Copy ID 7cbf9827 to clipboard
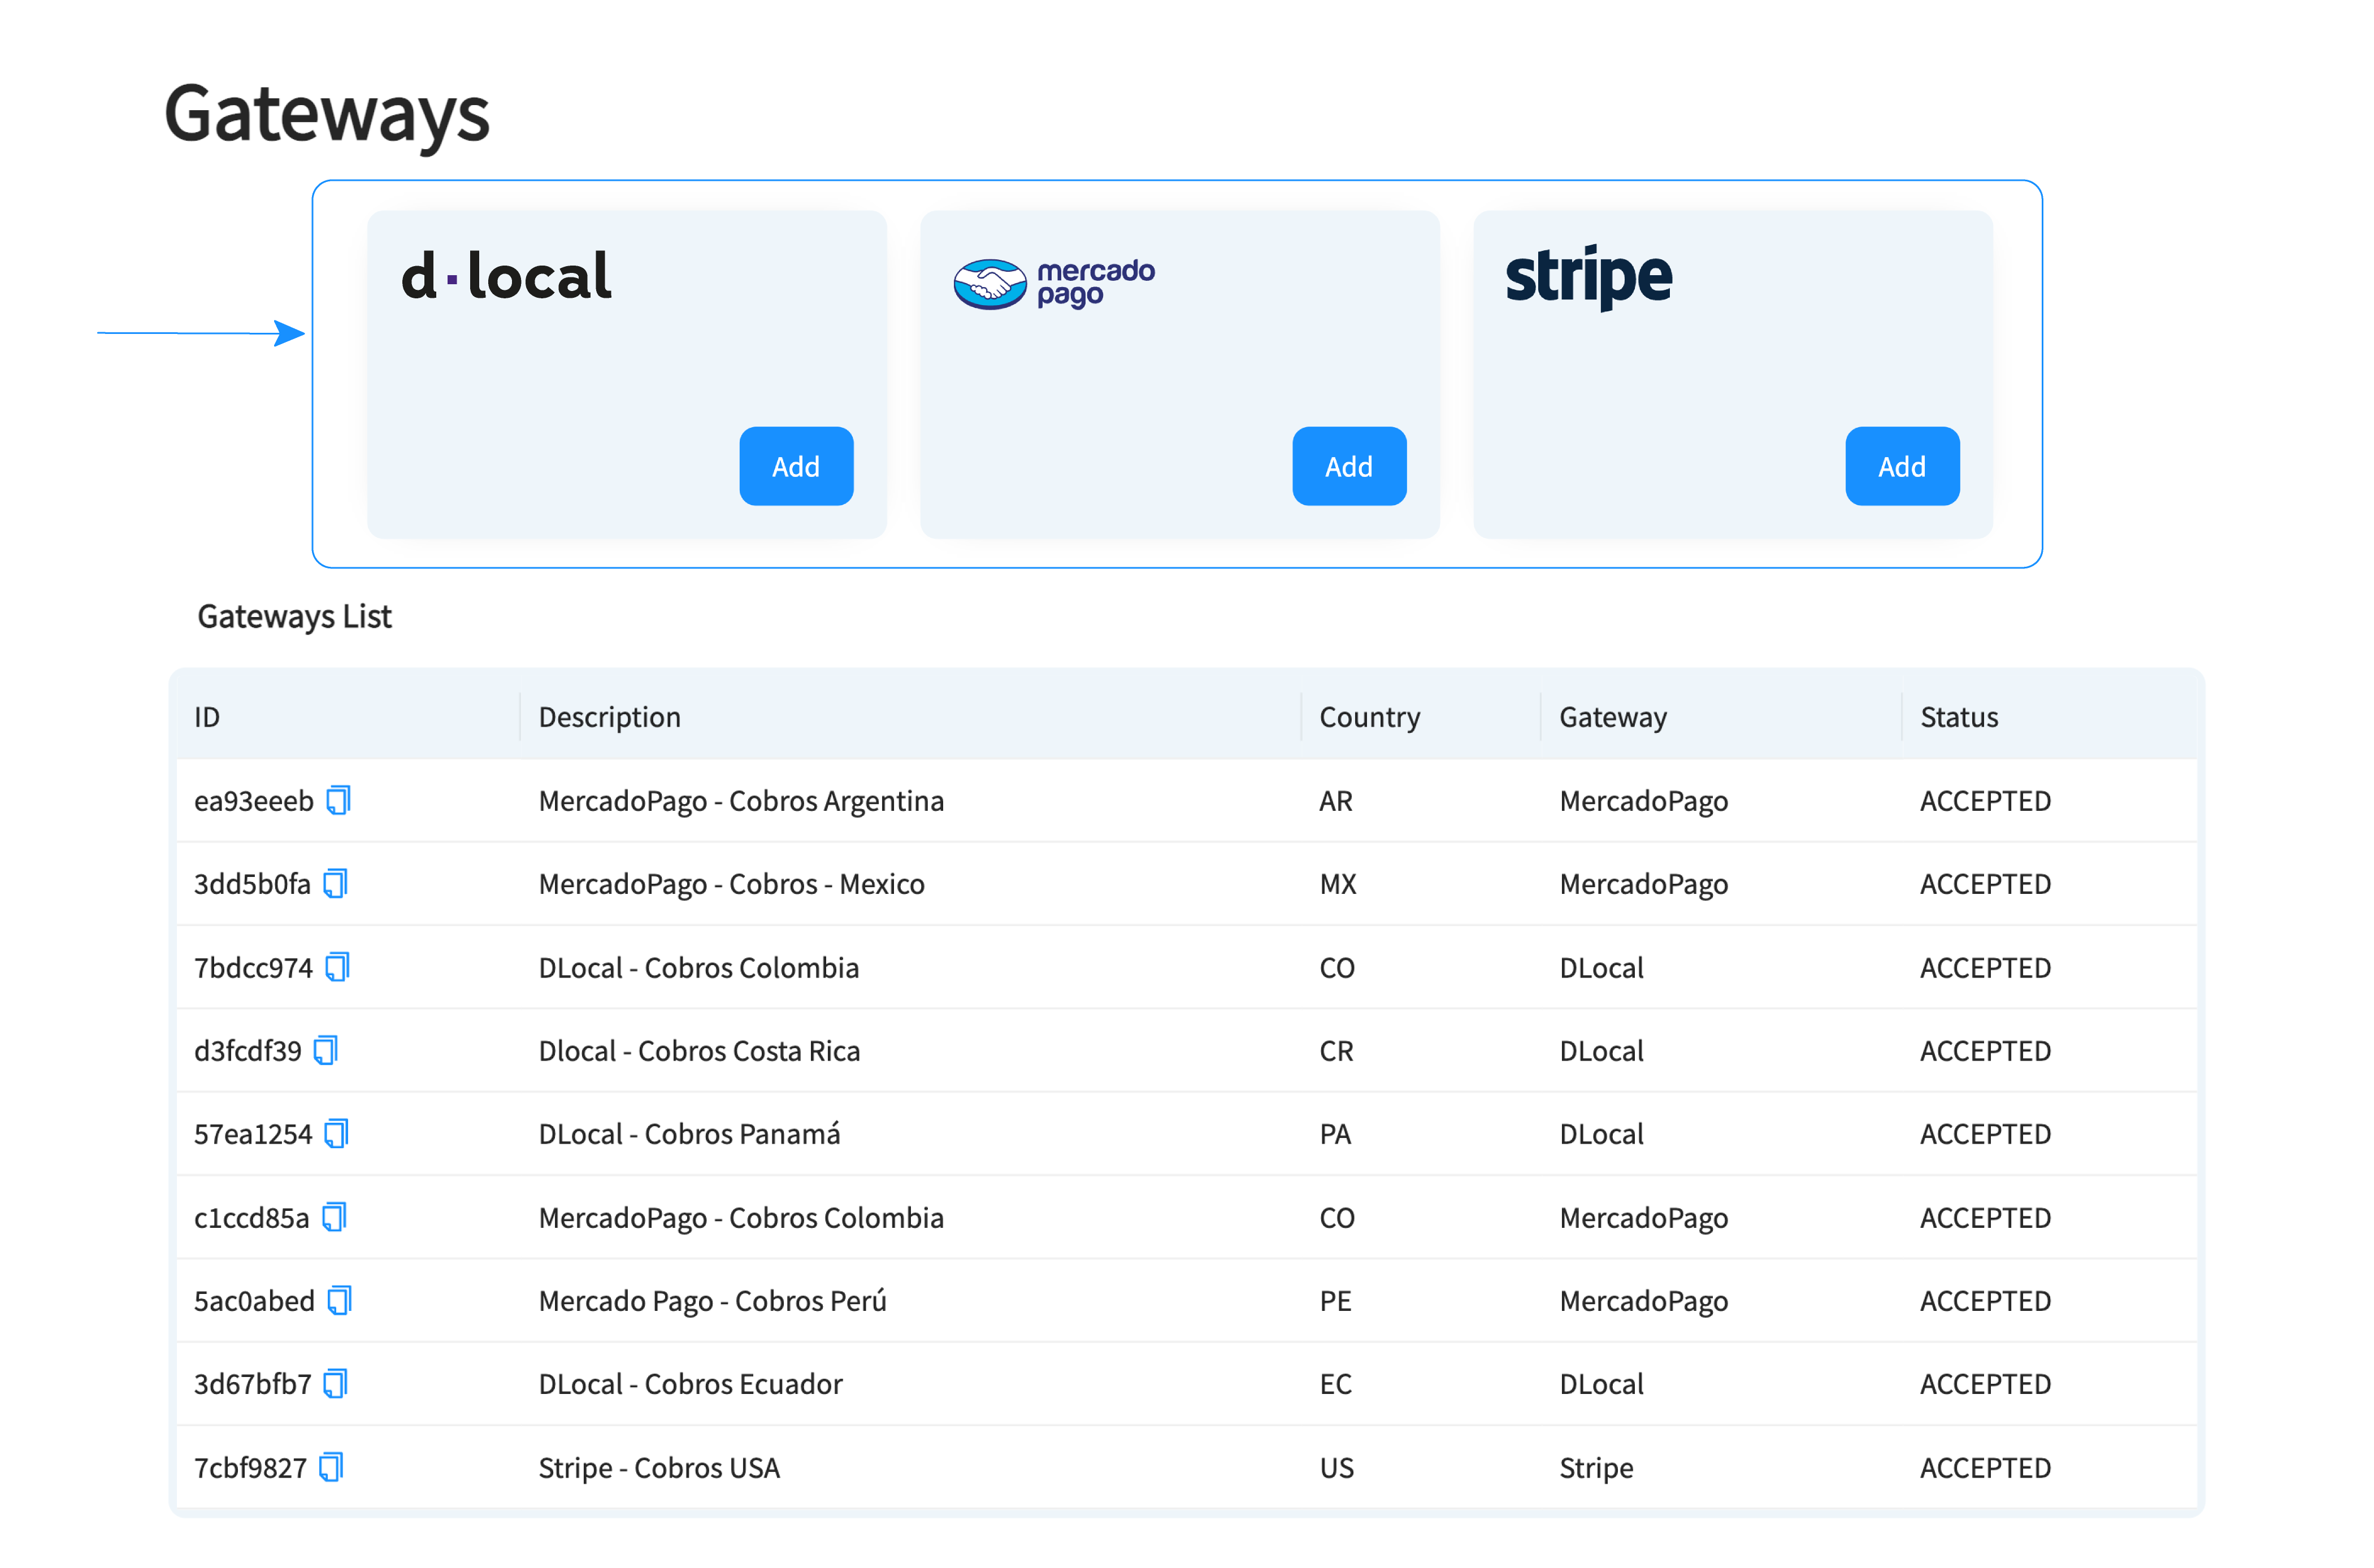Viewport: 2374px width, 1568px height. coord(331,1467)
